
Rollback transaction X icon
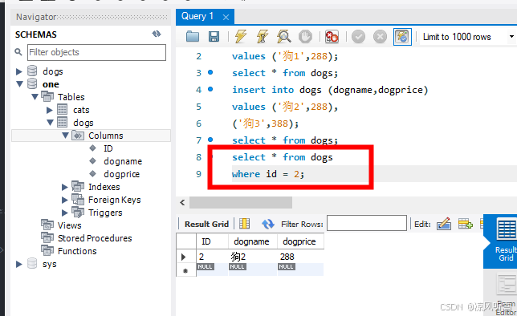[380, 36]
